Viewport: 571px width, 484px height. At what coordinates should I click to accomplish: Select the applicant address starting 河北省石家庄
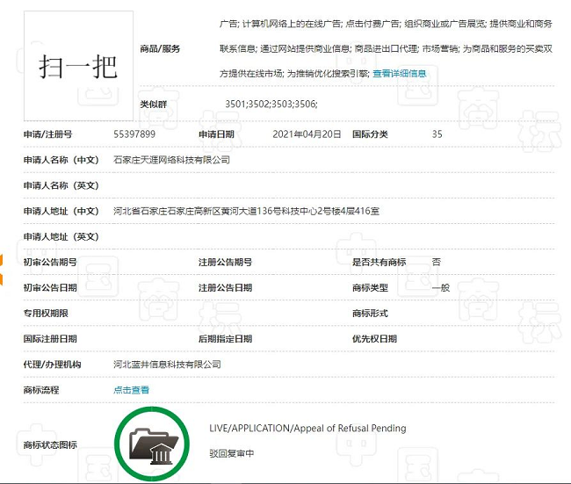coord(246,211)
